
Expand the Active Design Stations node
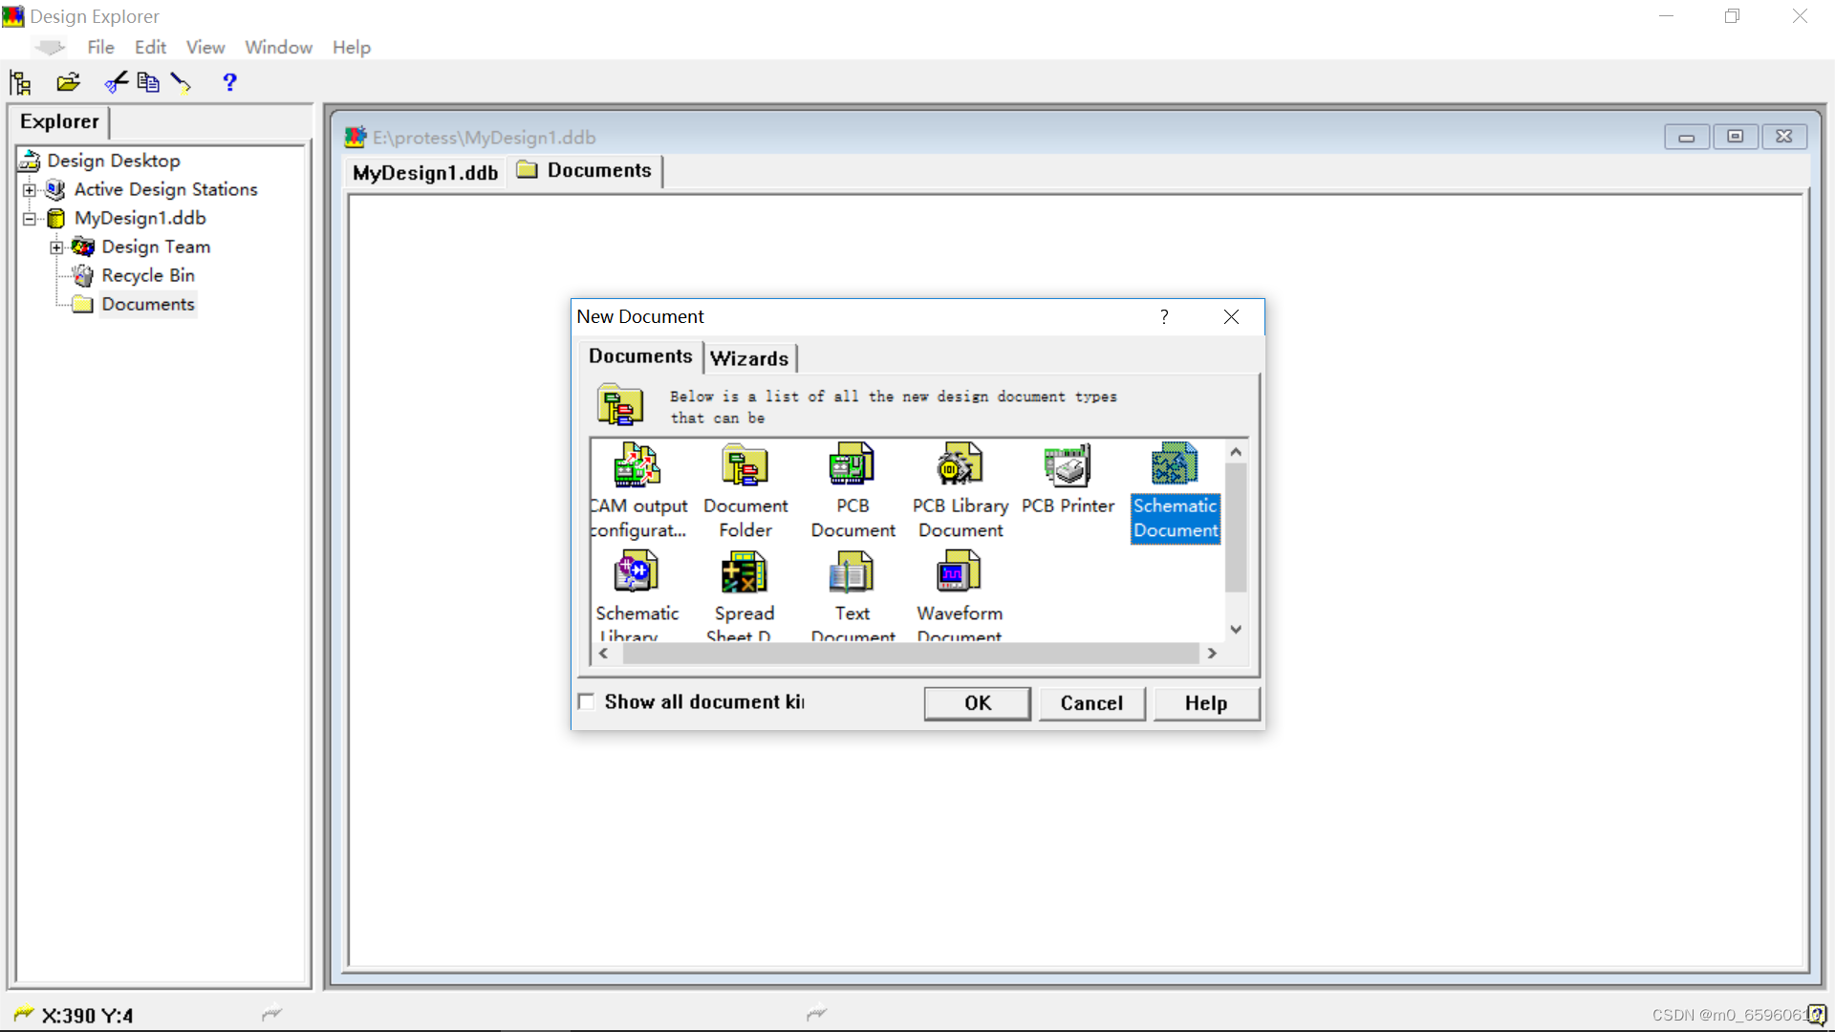pyautogui.click(x=30, y=190)
